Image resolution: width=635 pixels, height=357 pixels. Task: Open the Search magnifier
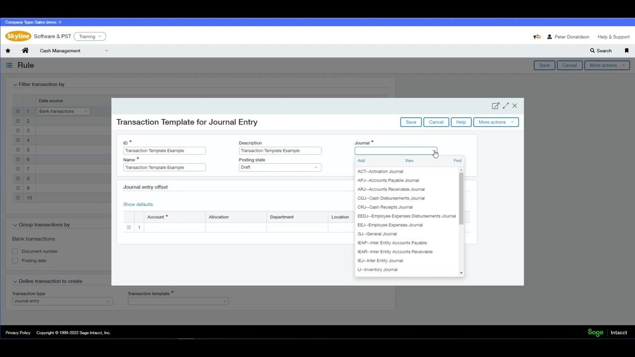tap(601, 51)
